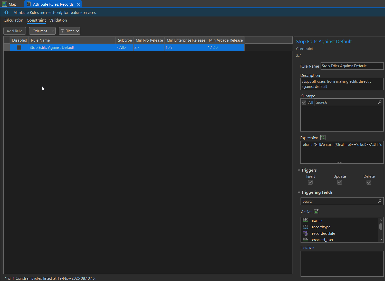The image size is (385, 281).
Task: Click the Expression code box
Action: (x=342, y=152)
